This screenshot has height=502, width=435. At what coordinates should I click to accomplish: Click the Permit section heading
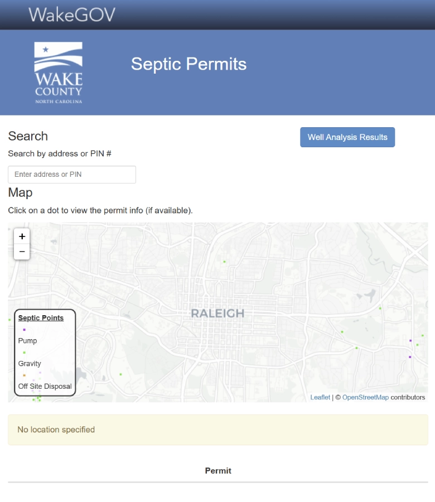pyautogui.click(x=218, y=471)
